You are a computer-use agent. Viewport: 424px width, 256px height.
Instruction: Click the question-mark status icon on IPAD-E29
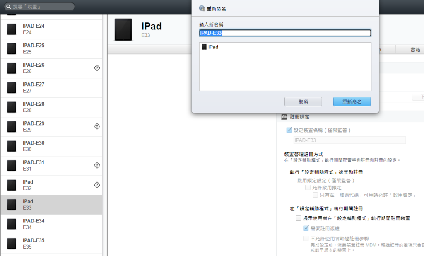[97, 126]
